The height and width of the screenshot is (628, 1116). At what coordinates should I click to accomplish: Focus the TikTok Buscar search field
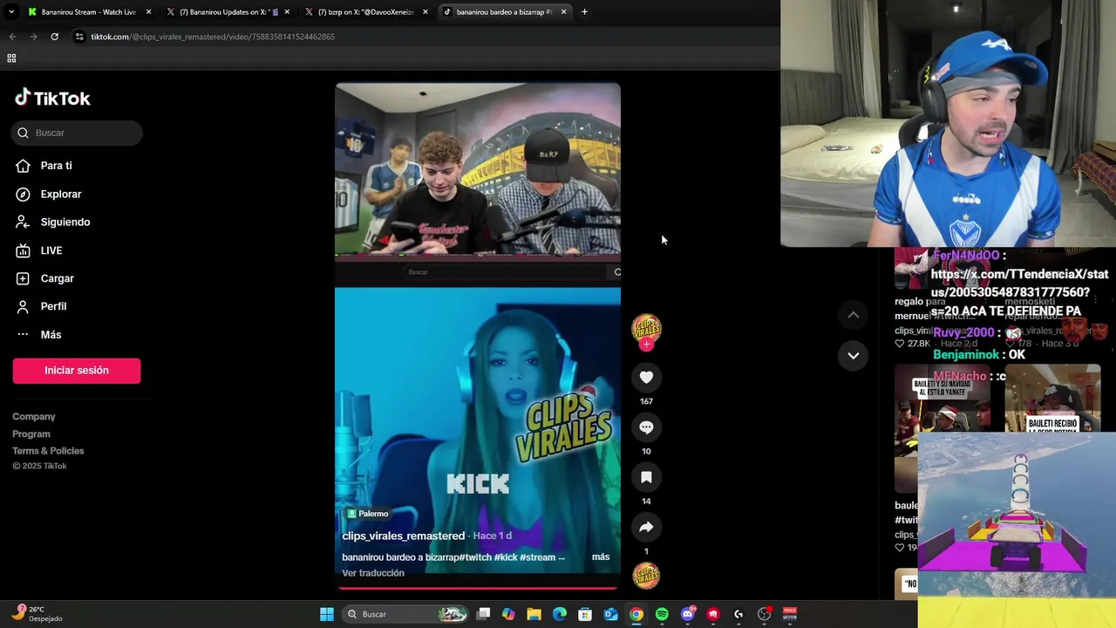(77, 133)
